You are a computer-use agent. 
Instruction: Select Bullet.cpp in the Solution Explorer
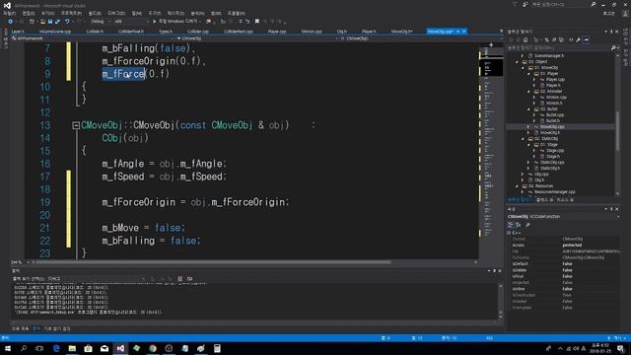click(x=555, y=114)
